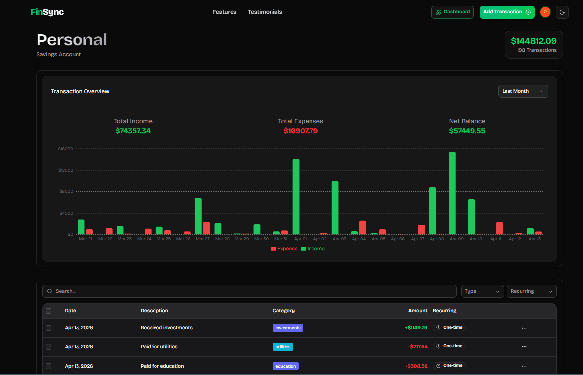This screenshot has width=583, height=375.
Task: Click the Expense legend red swatch
Action: click(x=273, y=249)
